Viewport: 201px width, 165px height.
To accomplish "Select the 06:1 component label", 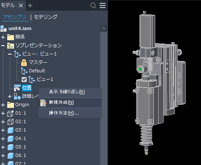I will point(21,155).
